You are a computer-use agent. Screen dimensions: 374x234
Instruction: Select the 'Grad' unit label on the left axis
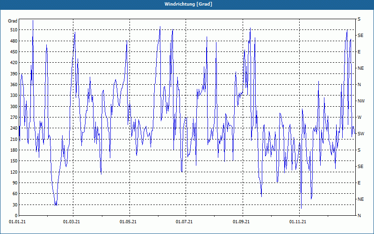[x=13, y=21]
